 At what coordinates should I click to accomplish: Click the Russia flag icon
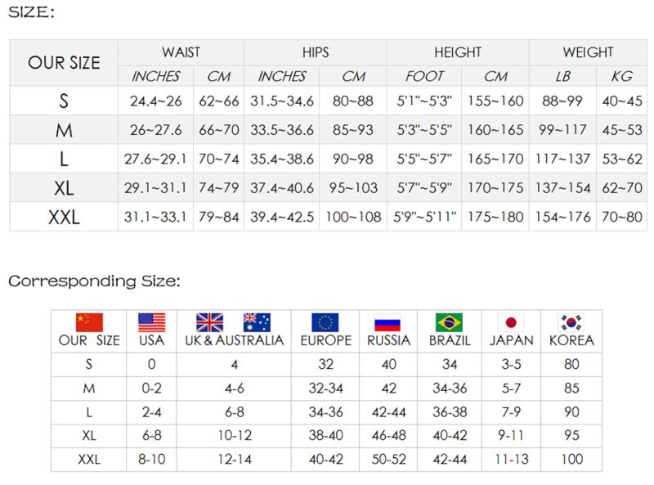pos(387,322)
